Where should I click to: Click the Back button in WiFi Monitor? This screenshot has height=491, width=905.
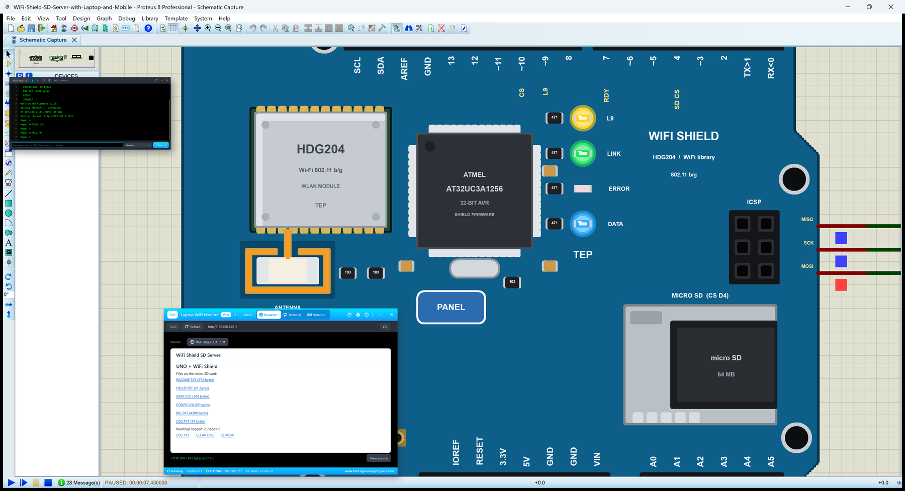[x=173, y=327]
